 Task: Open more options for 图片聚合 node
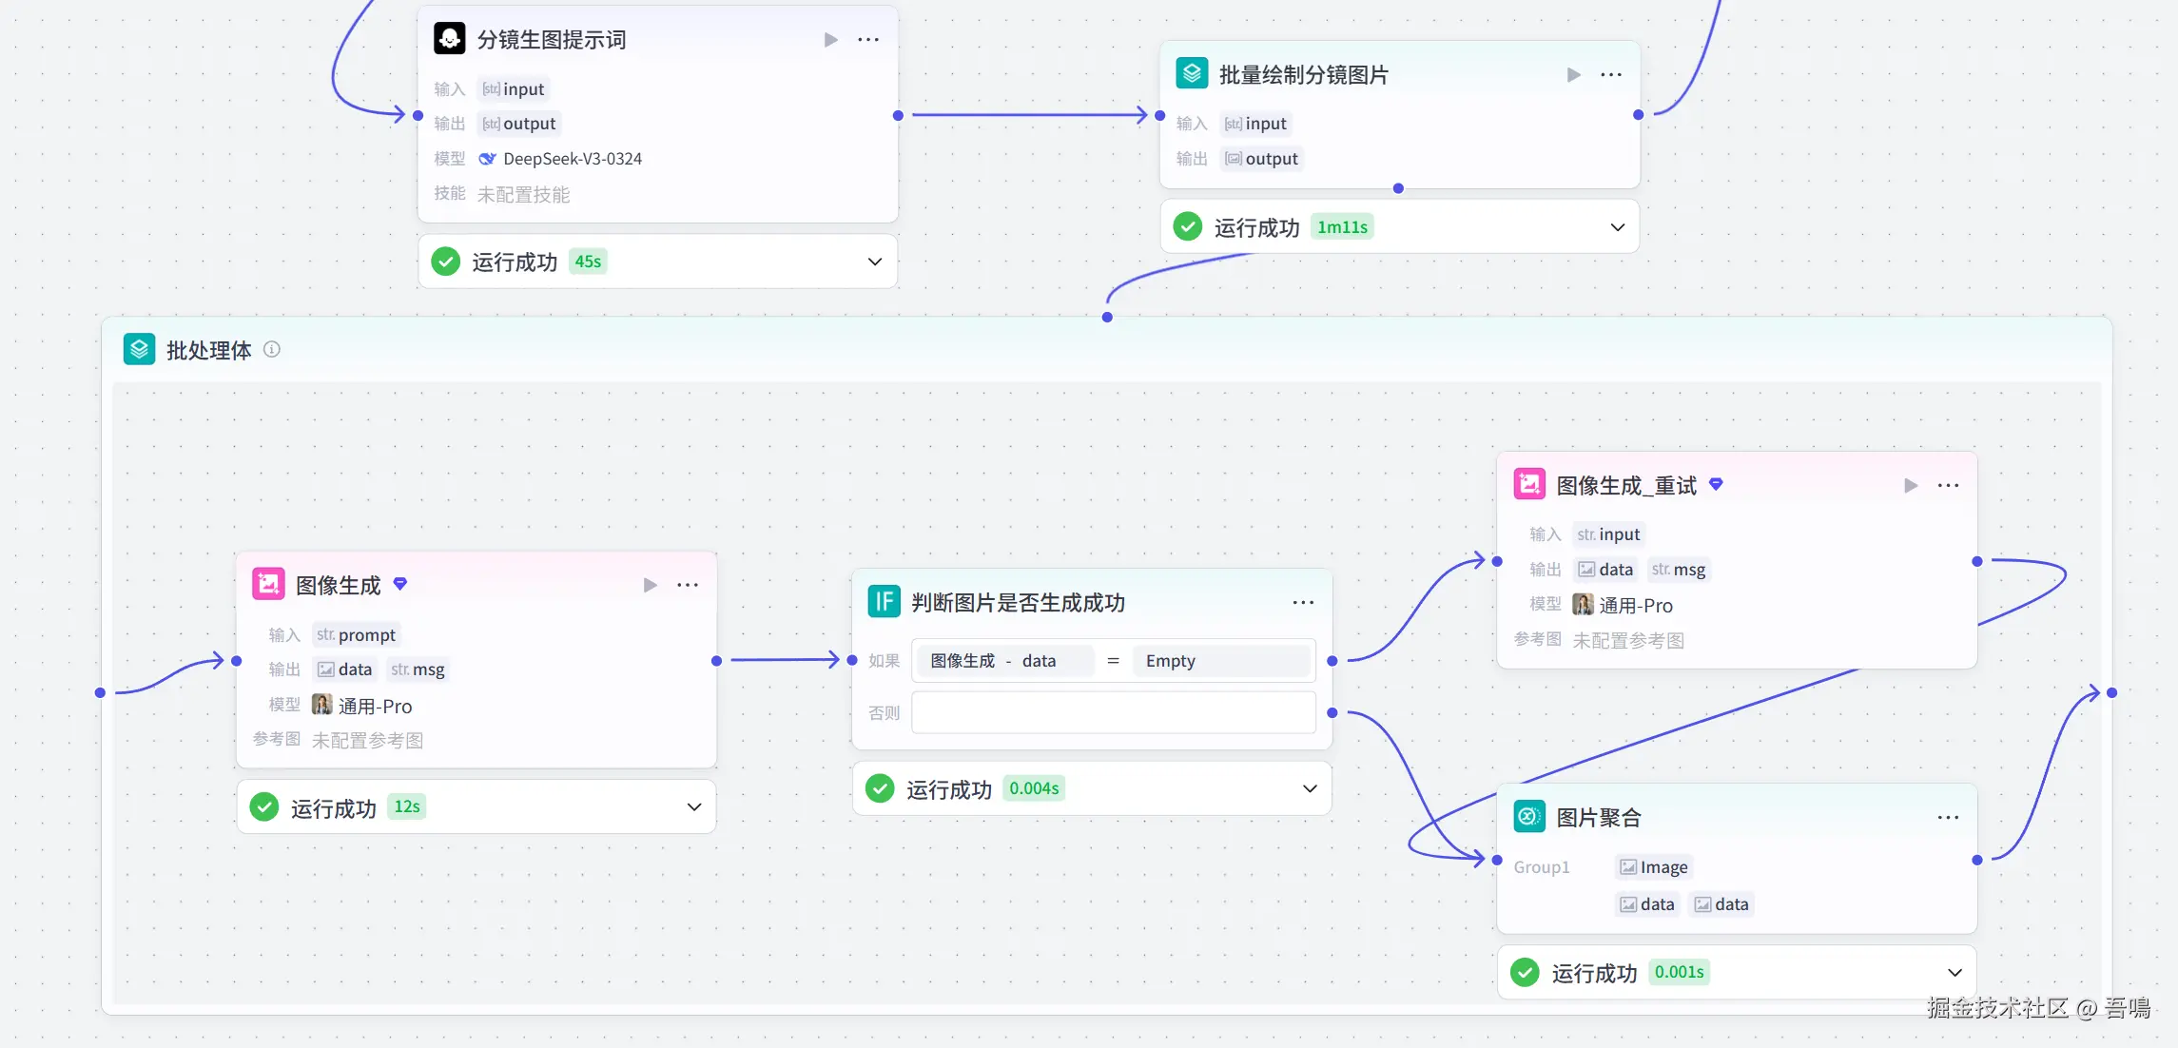click(x=1948, y=818)
